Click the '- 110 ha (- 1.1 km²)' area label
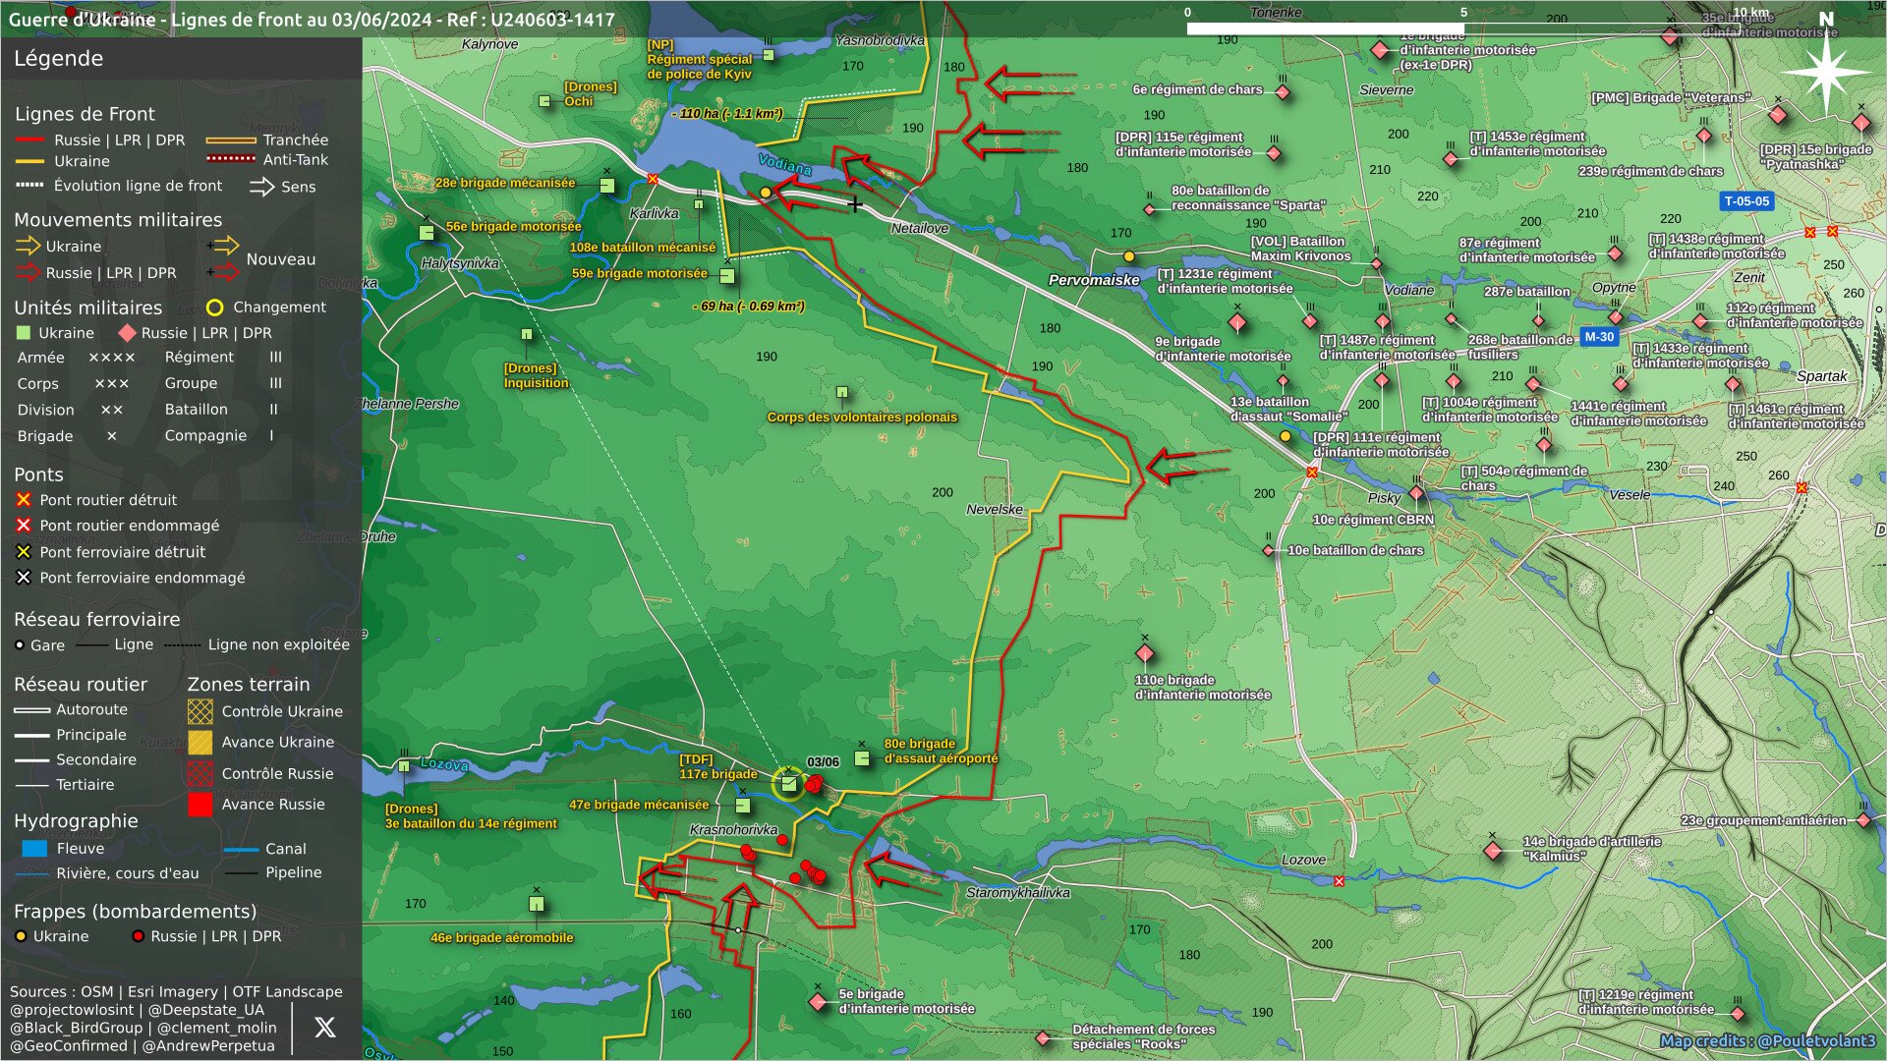Image resolution: width=1887 pixels, height=1061 pixels. coord(727,114)
